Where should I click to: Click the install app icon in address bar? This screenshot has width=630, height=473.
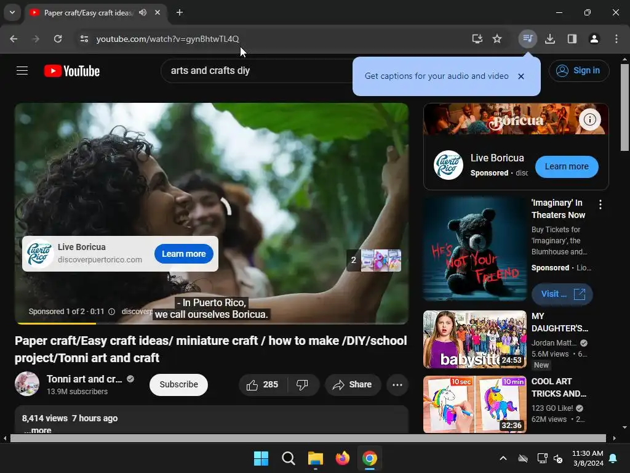coord(477,39)
